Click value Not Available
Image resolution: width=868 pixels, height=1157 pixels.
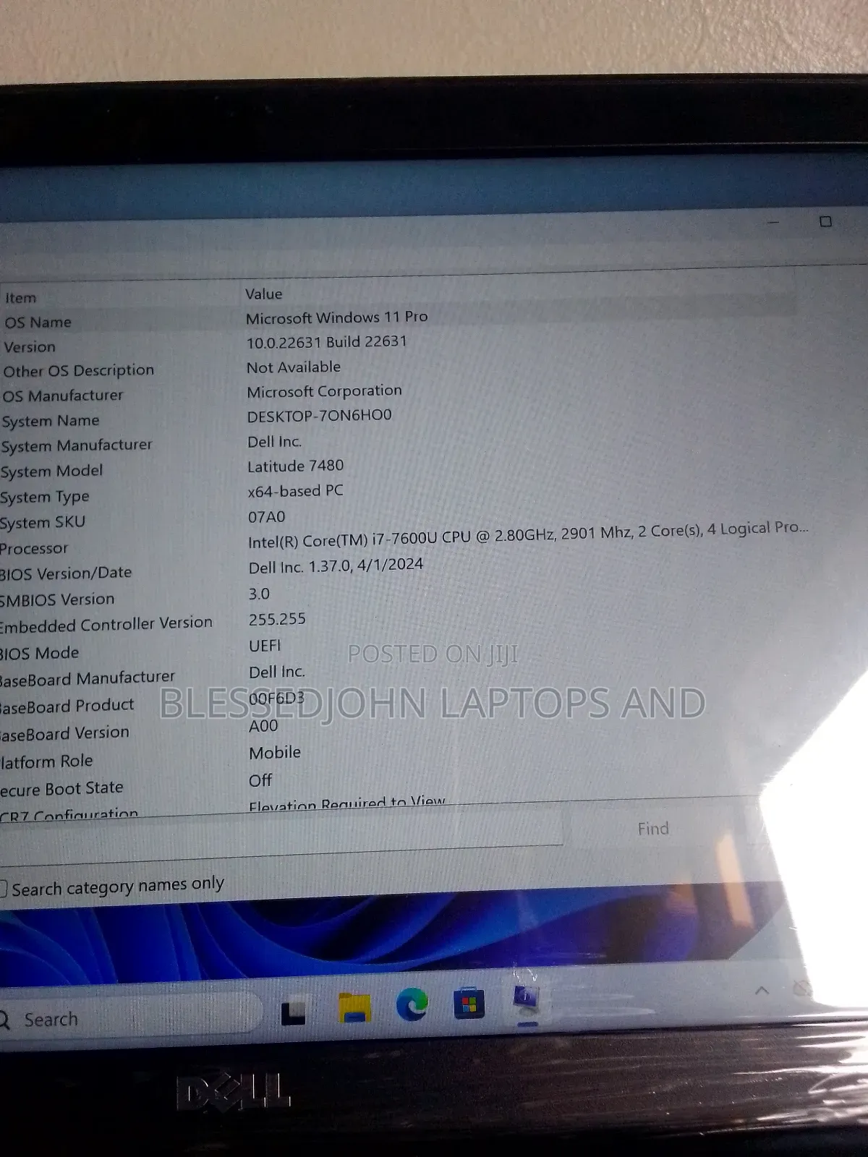coord(293,367)
